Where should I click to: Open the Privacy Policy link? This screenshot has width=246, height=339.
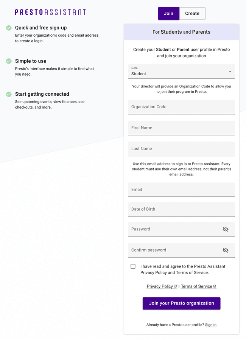click(x=160, y=286)
